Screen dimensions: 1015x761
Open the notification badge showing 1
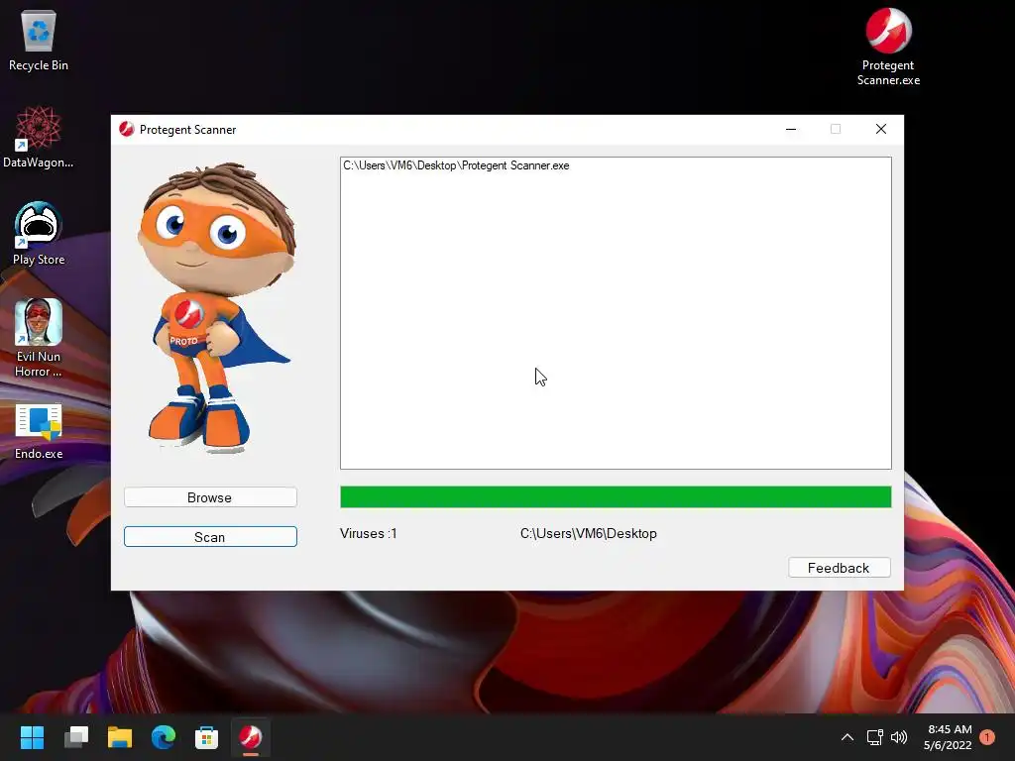(x=987, y=737)
